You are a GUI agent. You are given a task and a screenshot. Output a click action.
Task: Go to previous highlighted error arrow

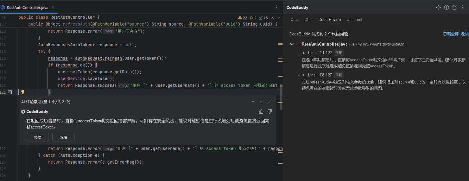click(273, 18)
